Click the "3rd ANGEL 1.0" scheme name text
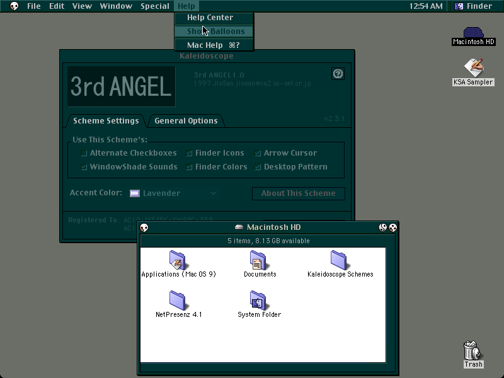This screenshot has height=378, width=504. pyautogui.click(x=219, y=75)
